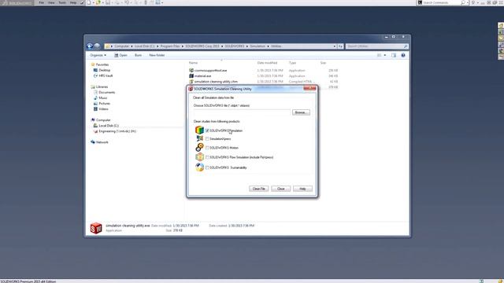Viewport: 504px width, 283px height.
Task: Open the Organize dropdown in Explorer
Action: [x=98, y=55]
